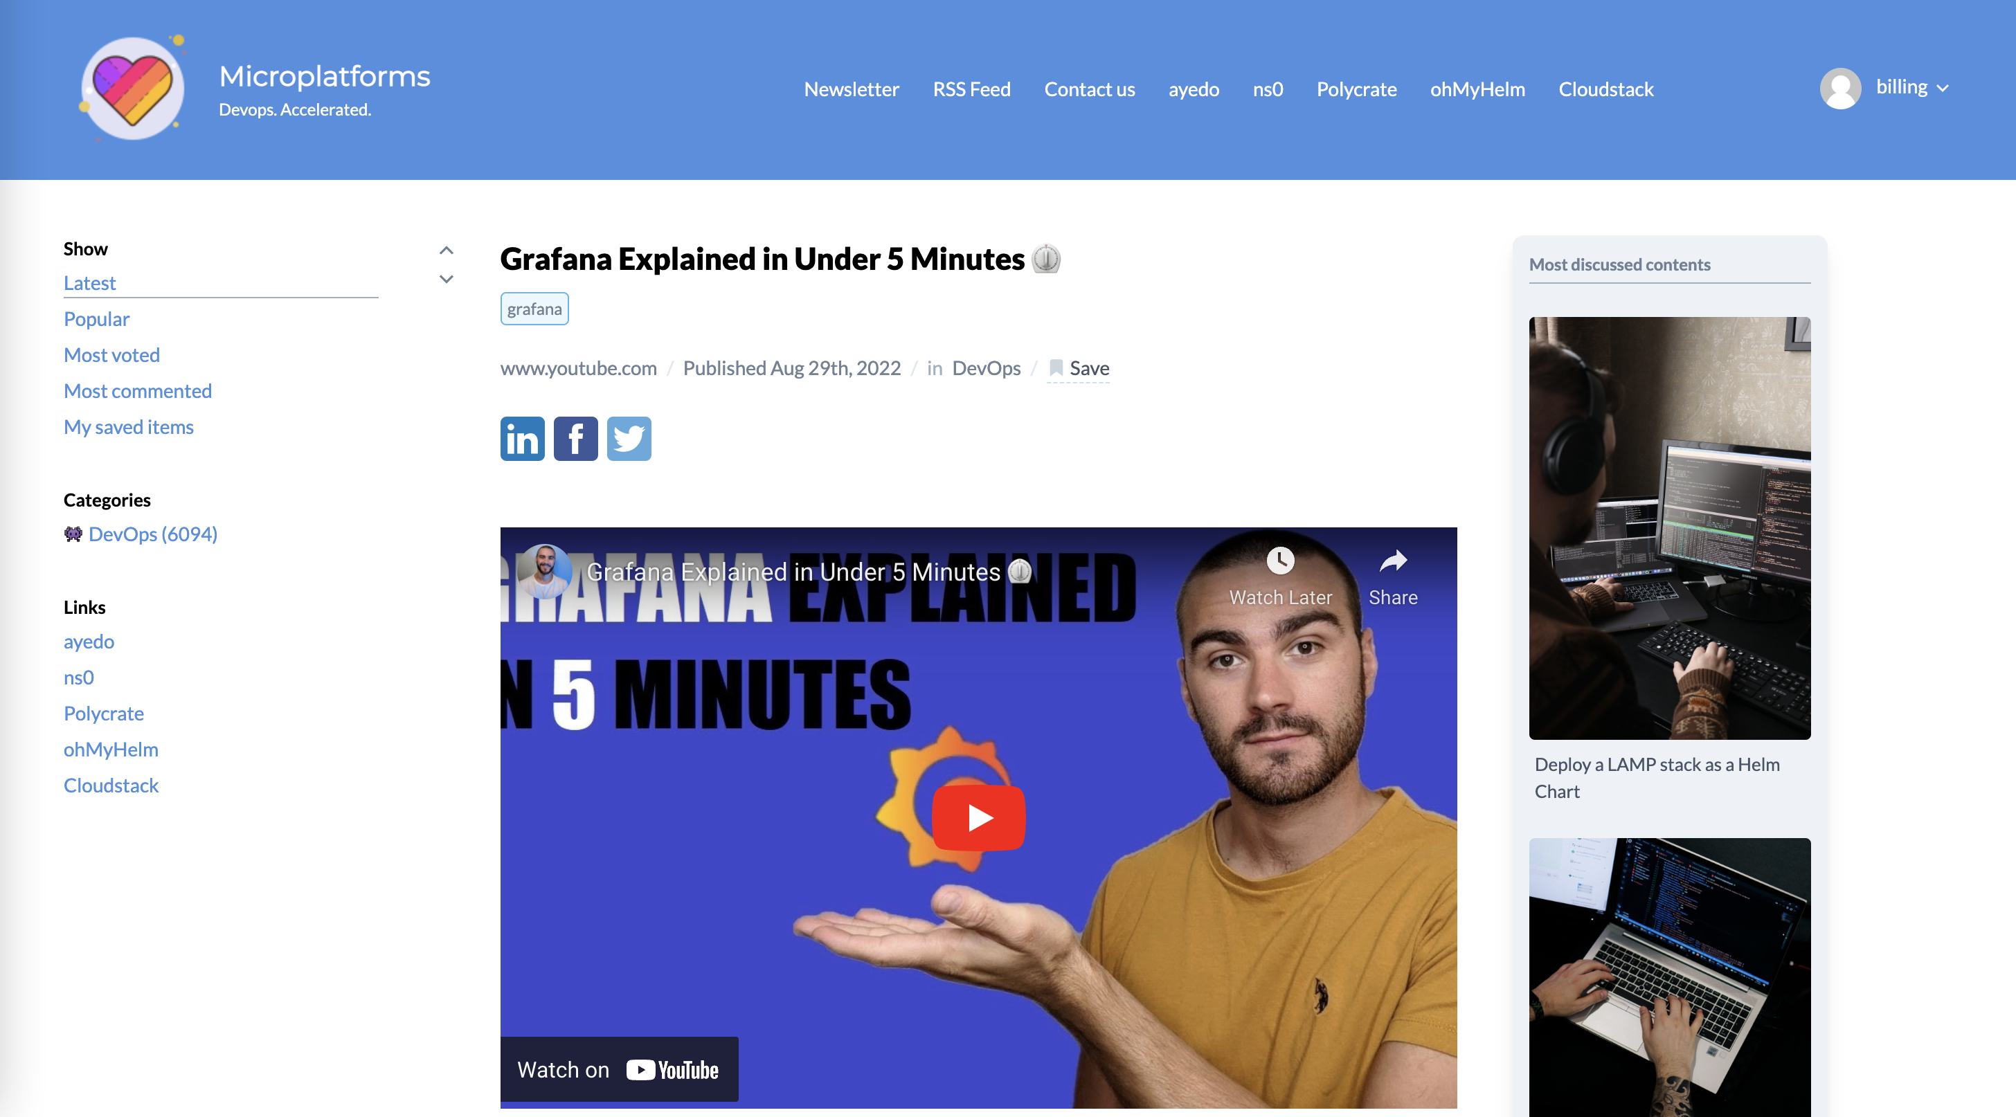Click DevOps in article metadata

[x=986, y=368]
